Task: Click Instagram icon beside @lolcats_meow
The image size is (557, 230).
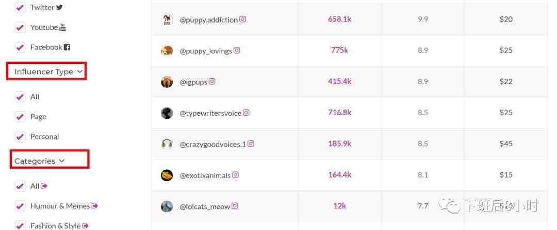Action: pos(235,206)
